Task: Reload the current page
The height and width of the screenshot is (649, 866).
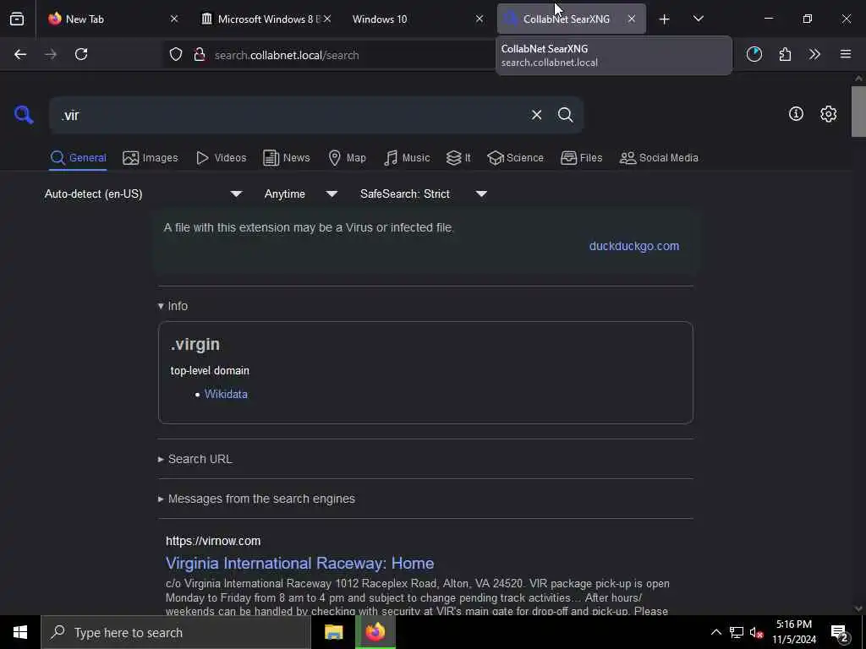Action: [81, 54]
